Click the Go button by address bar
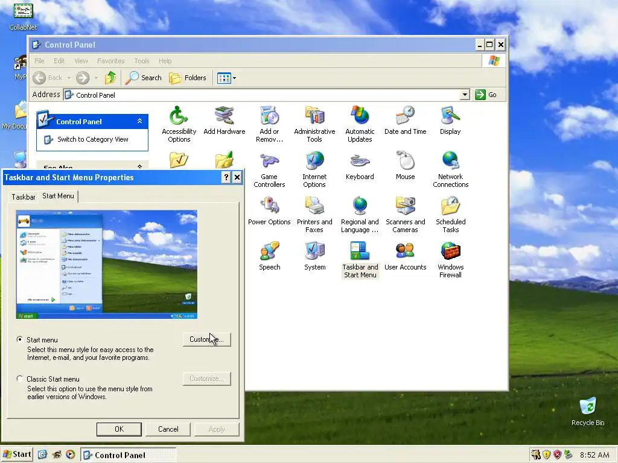The image size is (618, 463). point(486,95)
